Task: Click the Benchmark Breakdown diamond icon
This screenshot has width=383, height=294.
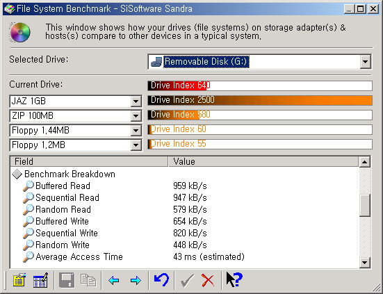Action: tap(17, 174)
